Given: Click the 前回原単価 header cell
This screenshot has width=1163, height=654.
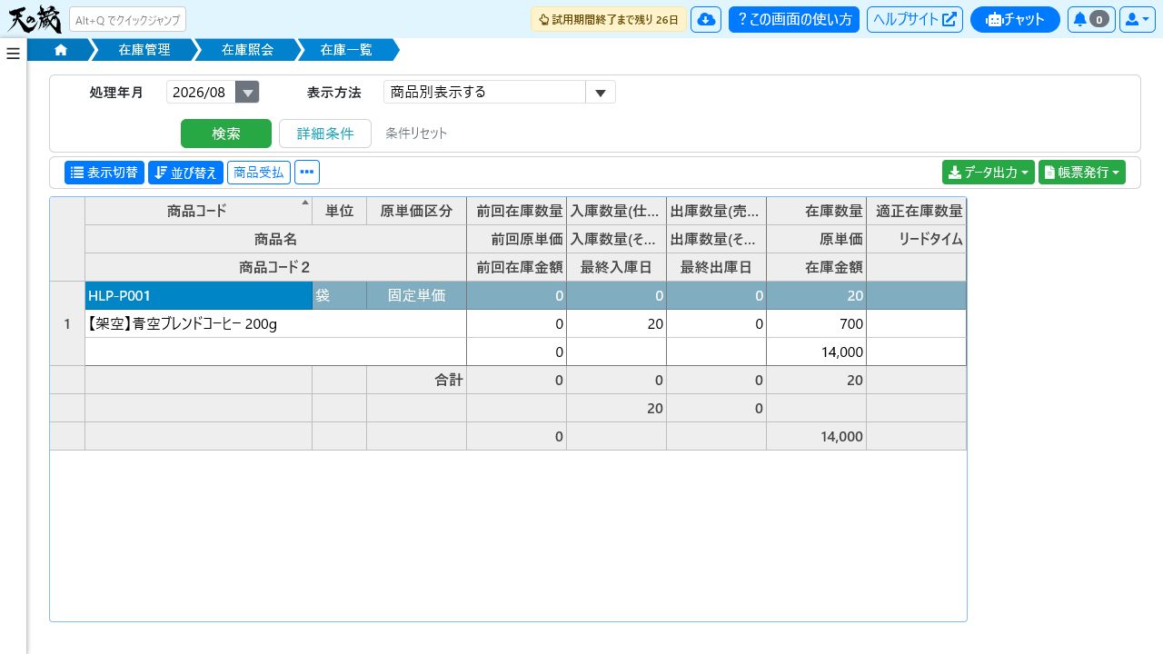Looking at the screenshot, I should pos(516,239).
